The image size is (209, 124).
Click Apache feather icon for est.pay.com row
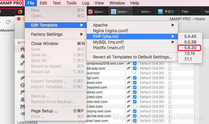coord(129,68)
